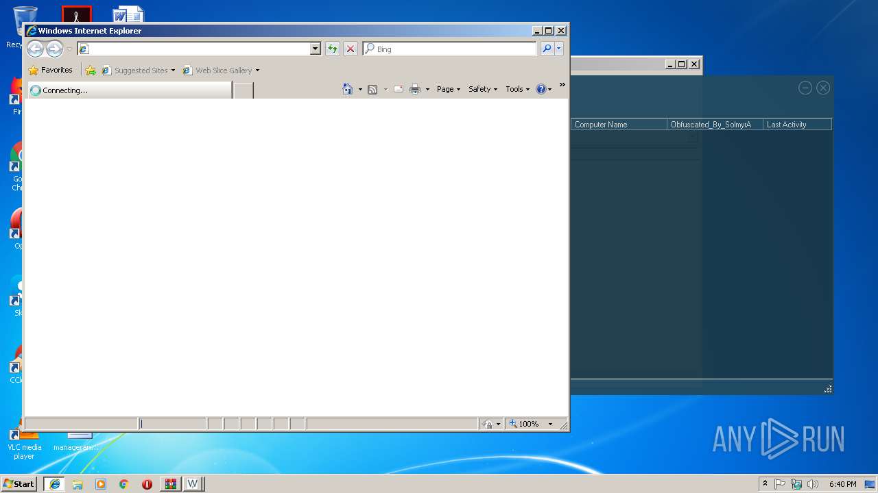878x493 pixels.
Task: Show hidden system tray icons
Action: 765,483
